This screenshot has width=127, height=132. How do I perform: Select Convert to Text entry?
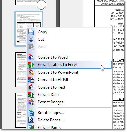[69, 87]
